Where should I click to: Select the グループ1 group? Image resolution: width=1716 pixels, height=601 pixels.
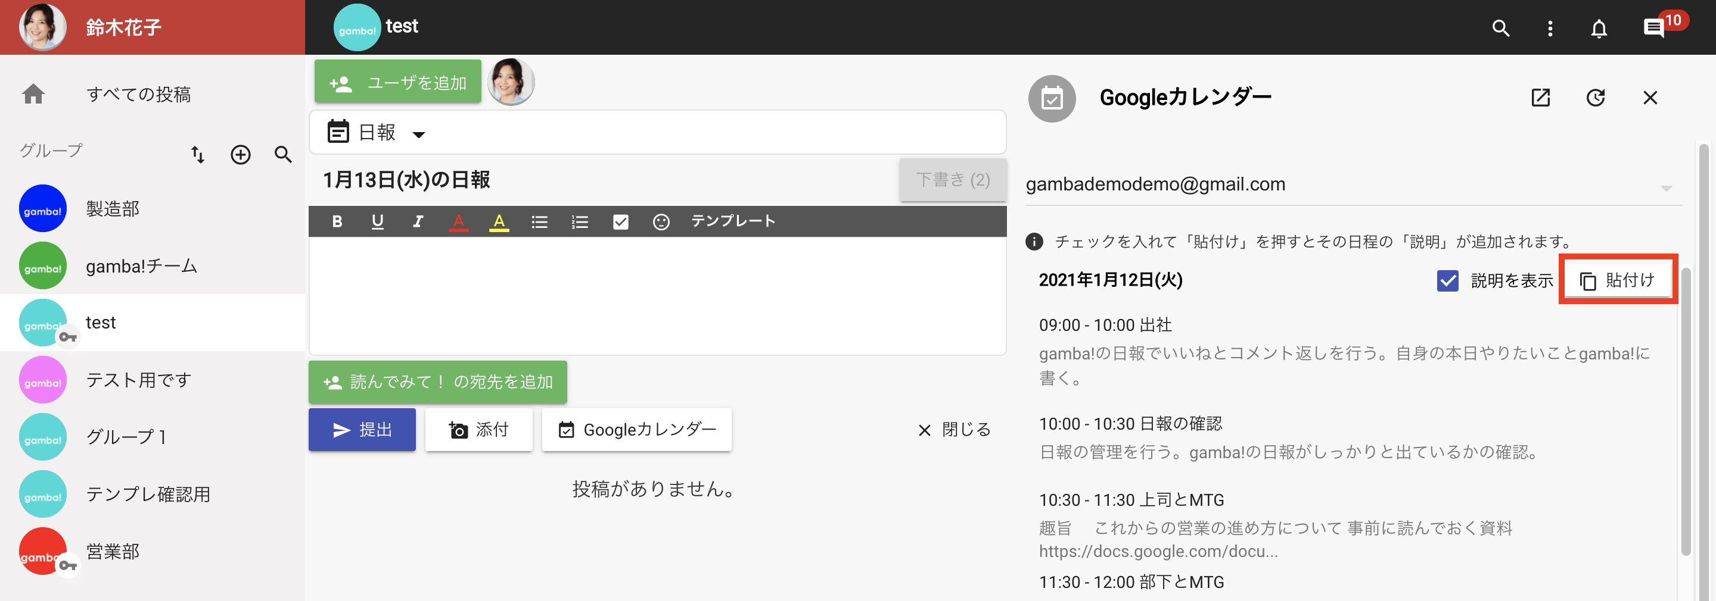click(x=153, y=437)
